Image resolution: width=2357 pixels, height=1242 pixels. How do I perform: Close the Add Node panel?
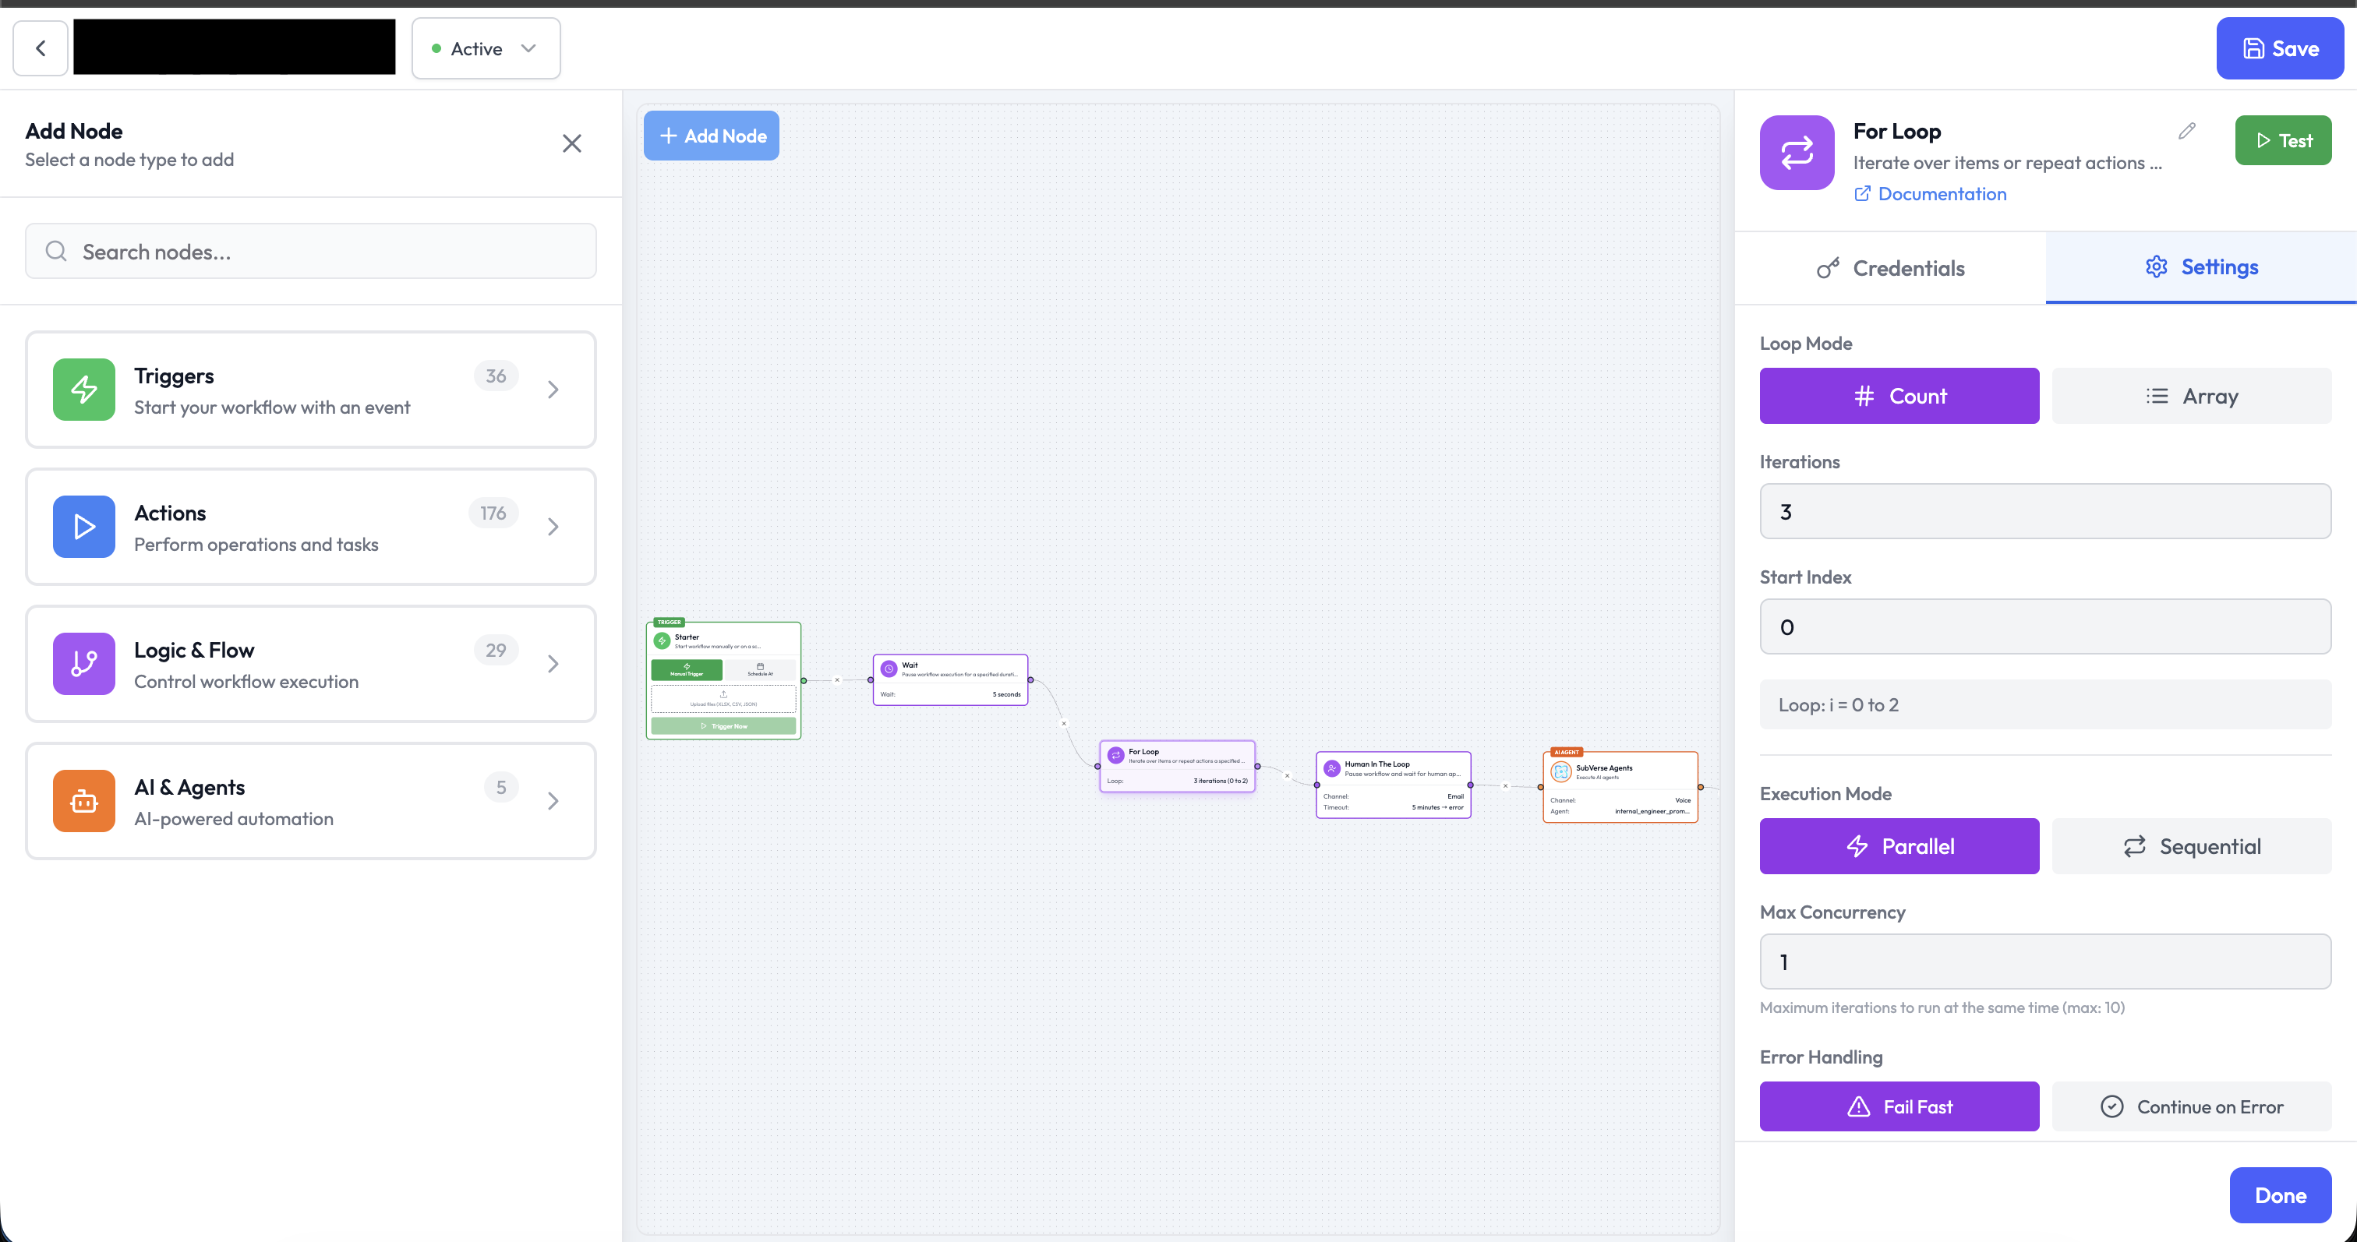tap(572, 143)
